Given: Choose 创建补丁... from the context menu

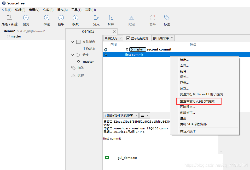Looking at the screenshot, I should tap(205, 113).
